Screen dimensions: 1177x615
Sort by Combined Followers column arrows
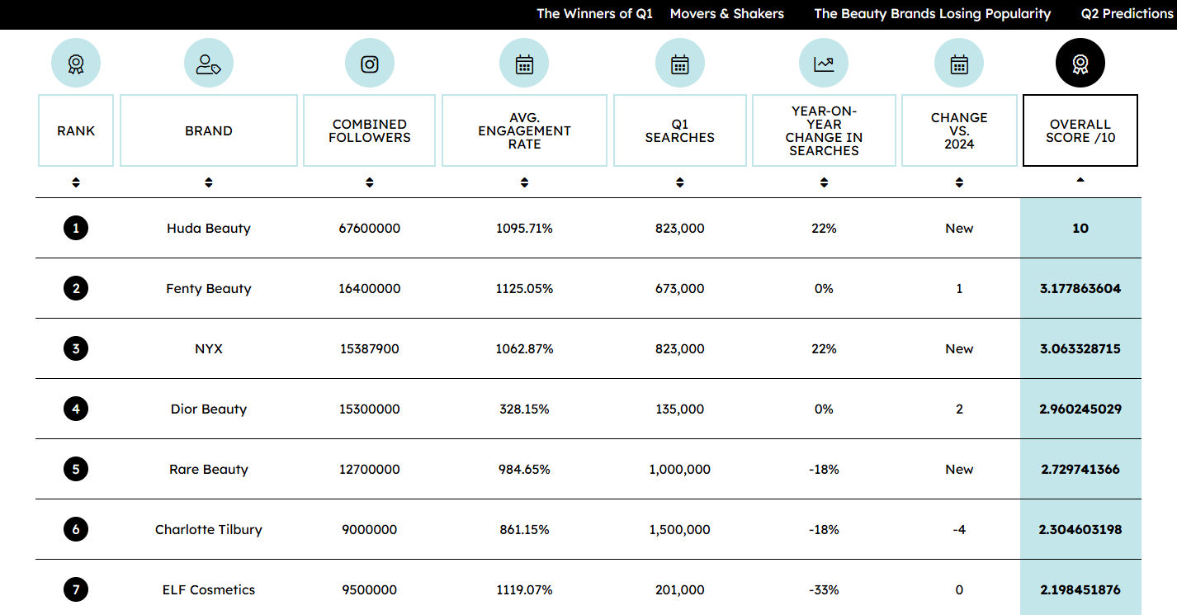tap(370, 182)
